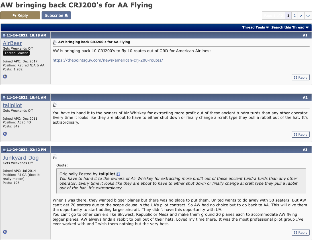Open Search this Thread menu
This screenshot has height=242, width=313.
click(x=290, y=27)
